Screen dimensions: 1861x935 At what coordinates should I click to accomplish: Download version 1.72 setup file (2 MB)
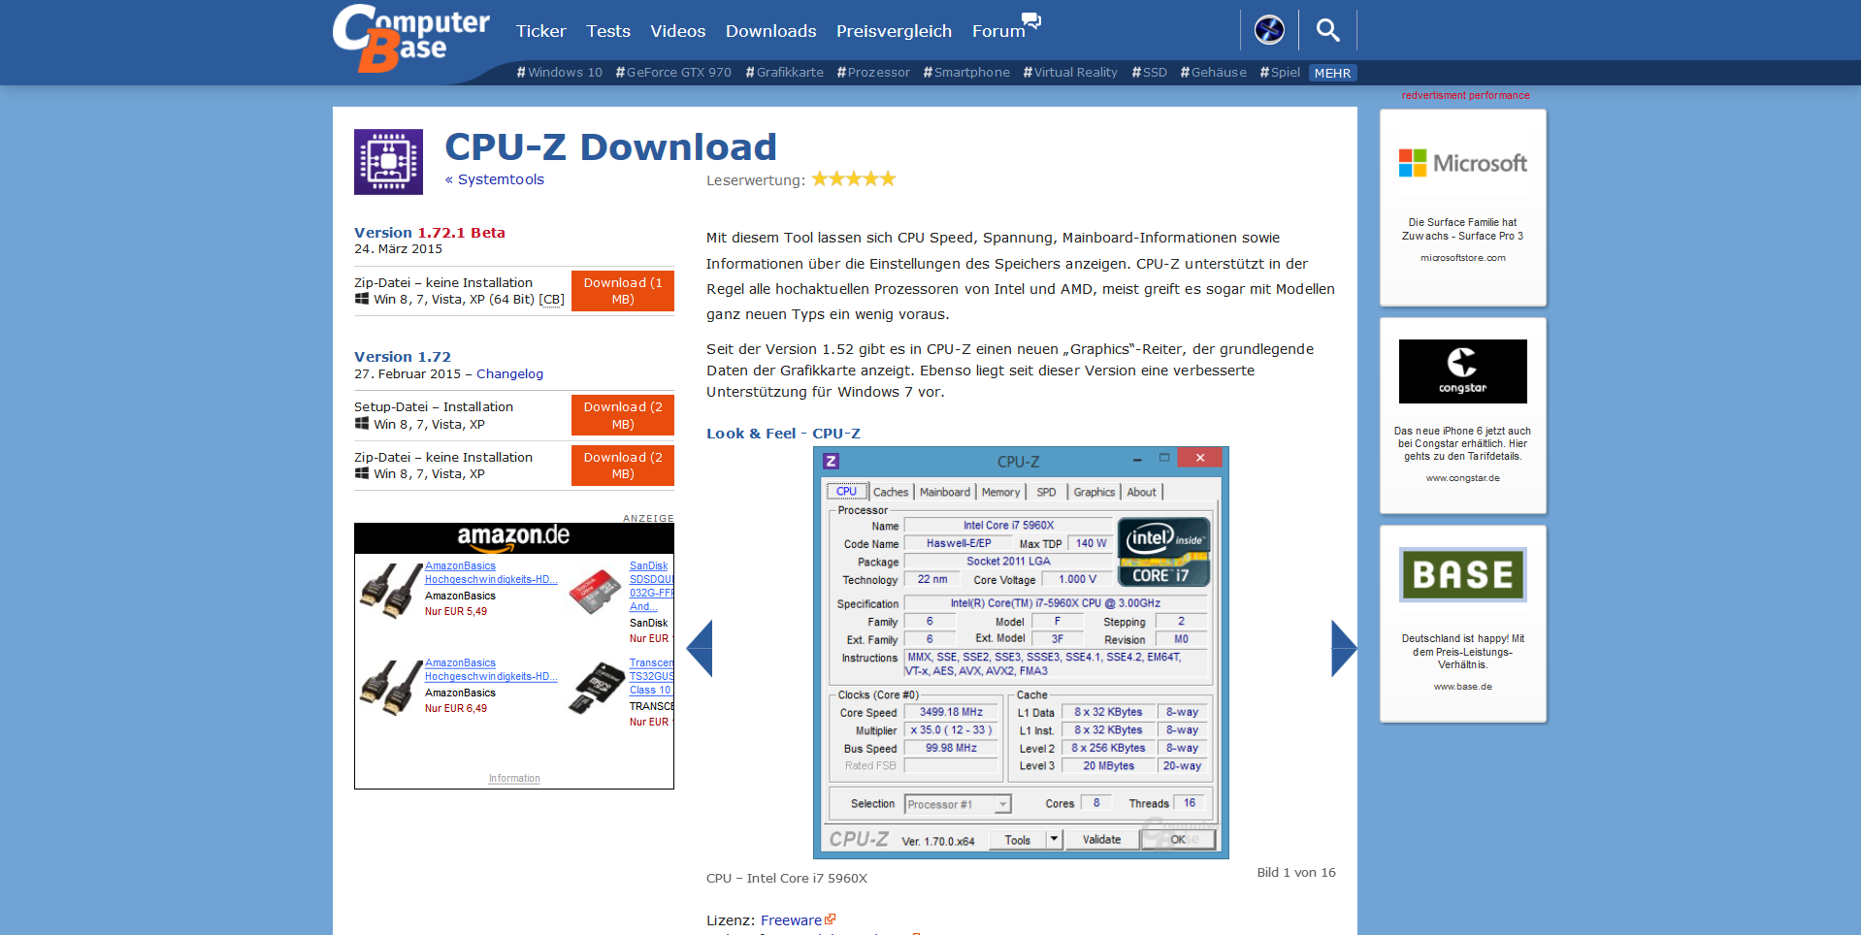tap(623, 415)
